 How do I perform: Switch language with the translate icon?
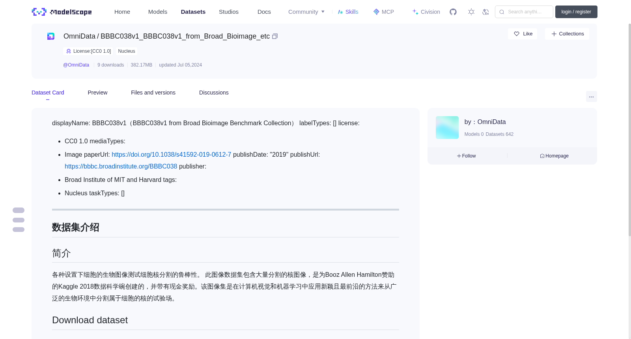(x=485, y=12)
